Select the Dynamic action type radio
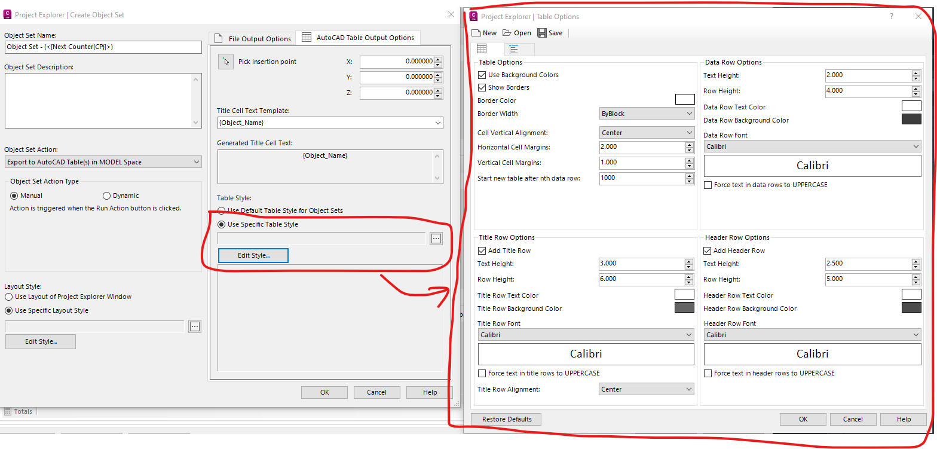The width and height of the screenshot is (937, 449). (107, 196)
